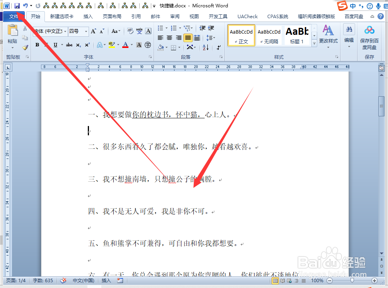The width and height of the screenshot is (388, 288).
Task: Open font name dropdown 宋体
Action: pyautogui.click(x=65, y=31)
